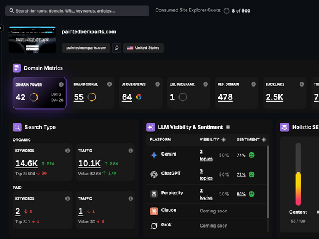Viewport: 319px width, 239px height.
Task: Click the organic 'Top 3: 504' text
Action: click(x=25, y=174)
